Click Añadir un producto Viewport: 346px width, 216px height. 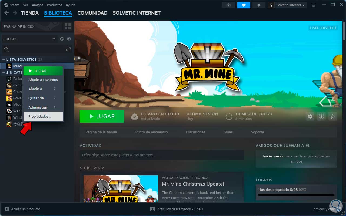coord(23,209)
